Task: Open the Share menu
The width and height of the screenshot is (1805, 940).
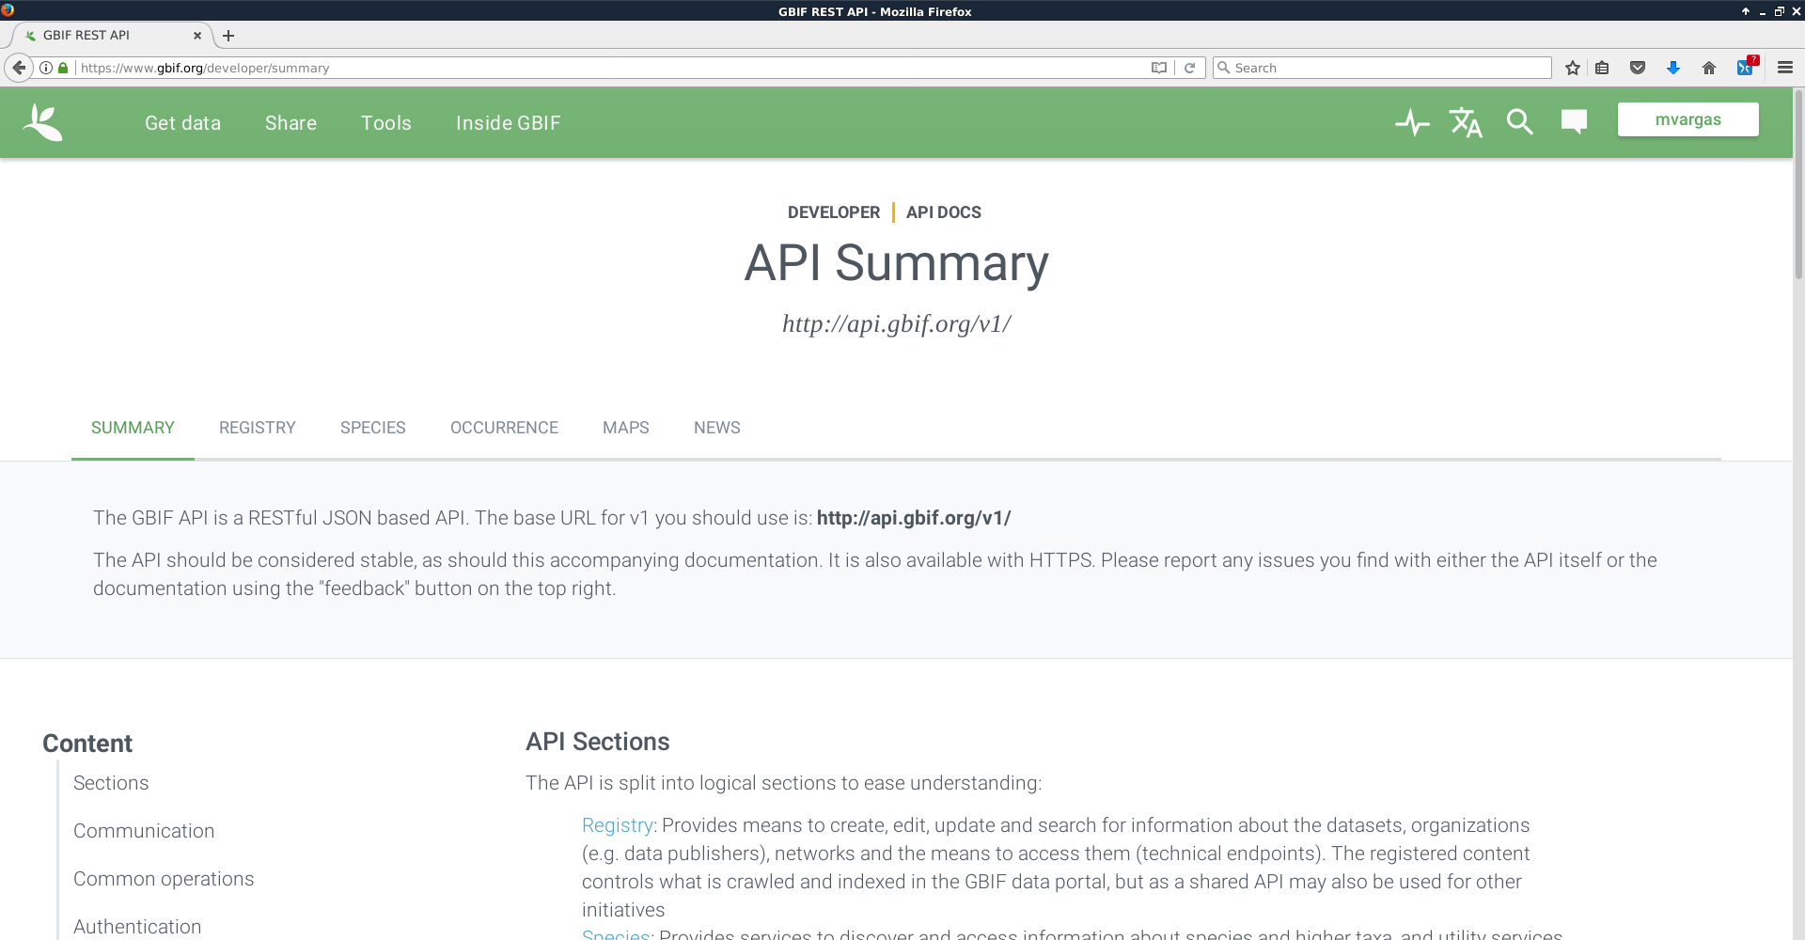Action: 290,123
